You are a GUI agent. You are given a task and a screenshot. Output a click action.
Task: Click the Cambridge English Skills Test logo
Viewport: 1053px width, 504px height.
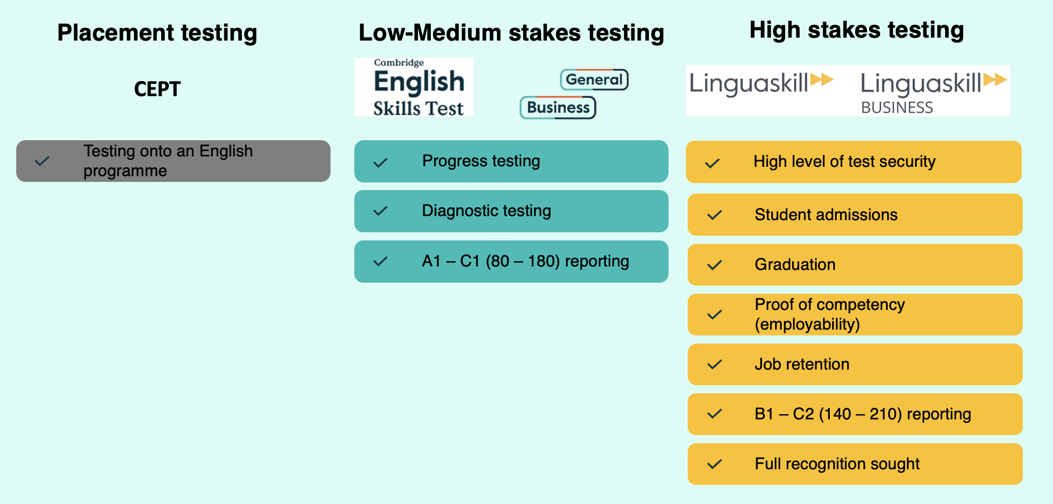(414, 87)
